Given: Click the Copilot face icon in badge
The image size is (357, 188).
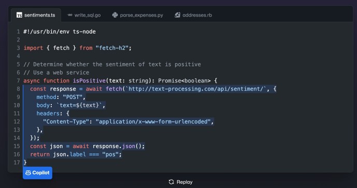Looking at the screenshot, I should click(x=28, y=173).
